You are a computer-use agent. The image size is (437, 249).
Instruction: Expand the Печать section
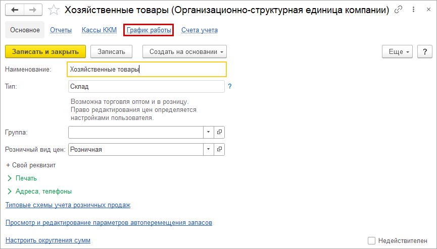(x=26, y=178)
